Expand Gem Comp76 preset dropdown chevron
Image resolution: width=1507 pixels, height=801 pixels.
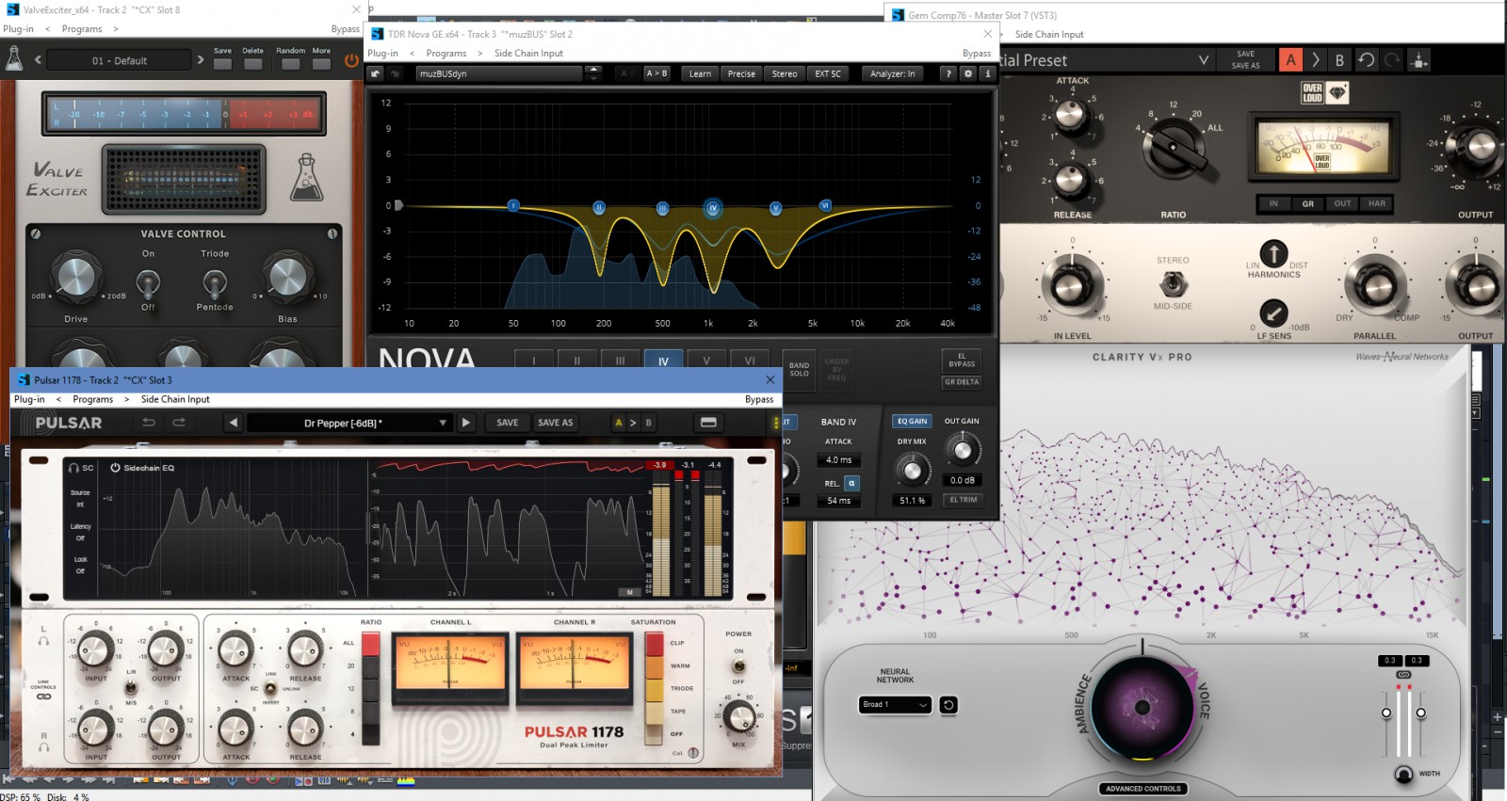click(x=1204, y=60)
